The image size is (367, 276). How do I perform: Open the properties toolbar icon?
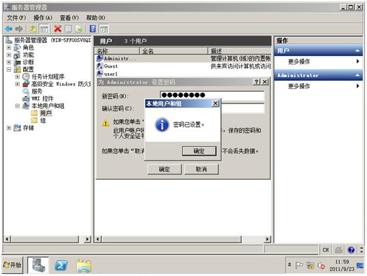(x=68, y=29)
